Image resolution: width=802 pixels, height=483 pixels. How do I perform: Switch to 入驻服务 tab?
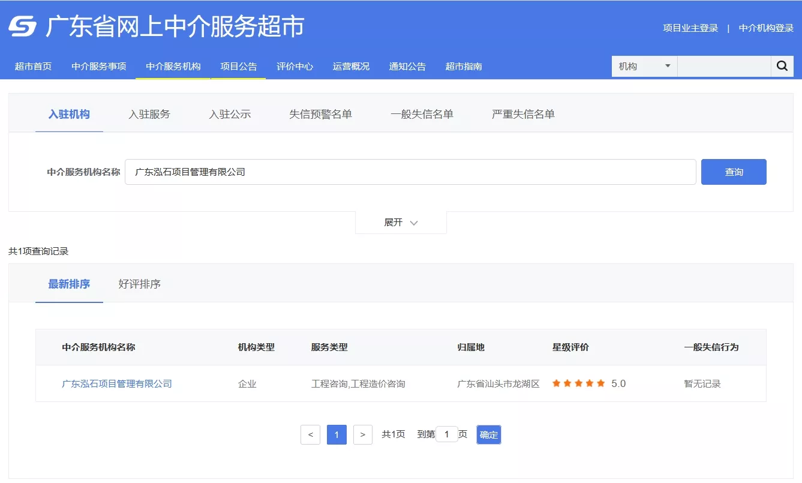(x=149, y=114)
